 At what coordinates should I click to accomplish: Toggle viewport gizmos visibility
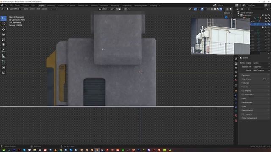coord(195,9)
